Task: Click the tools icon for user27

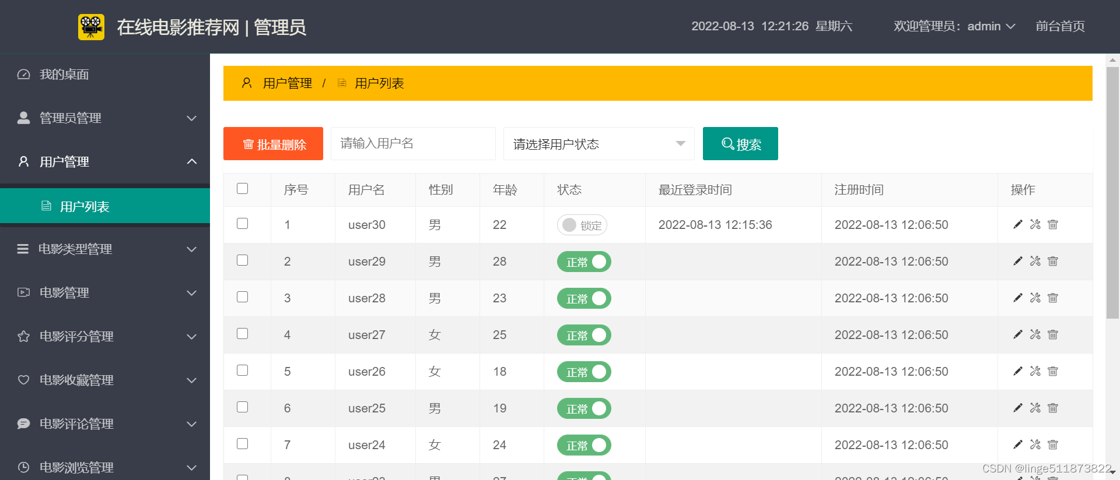Action: click(x=1035, y=334)
